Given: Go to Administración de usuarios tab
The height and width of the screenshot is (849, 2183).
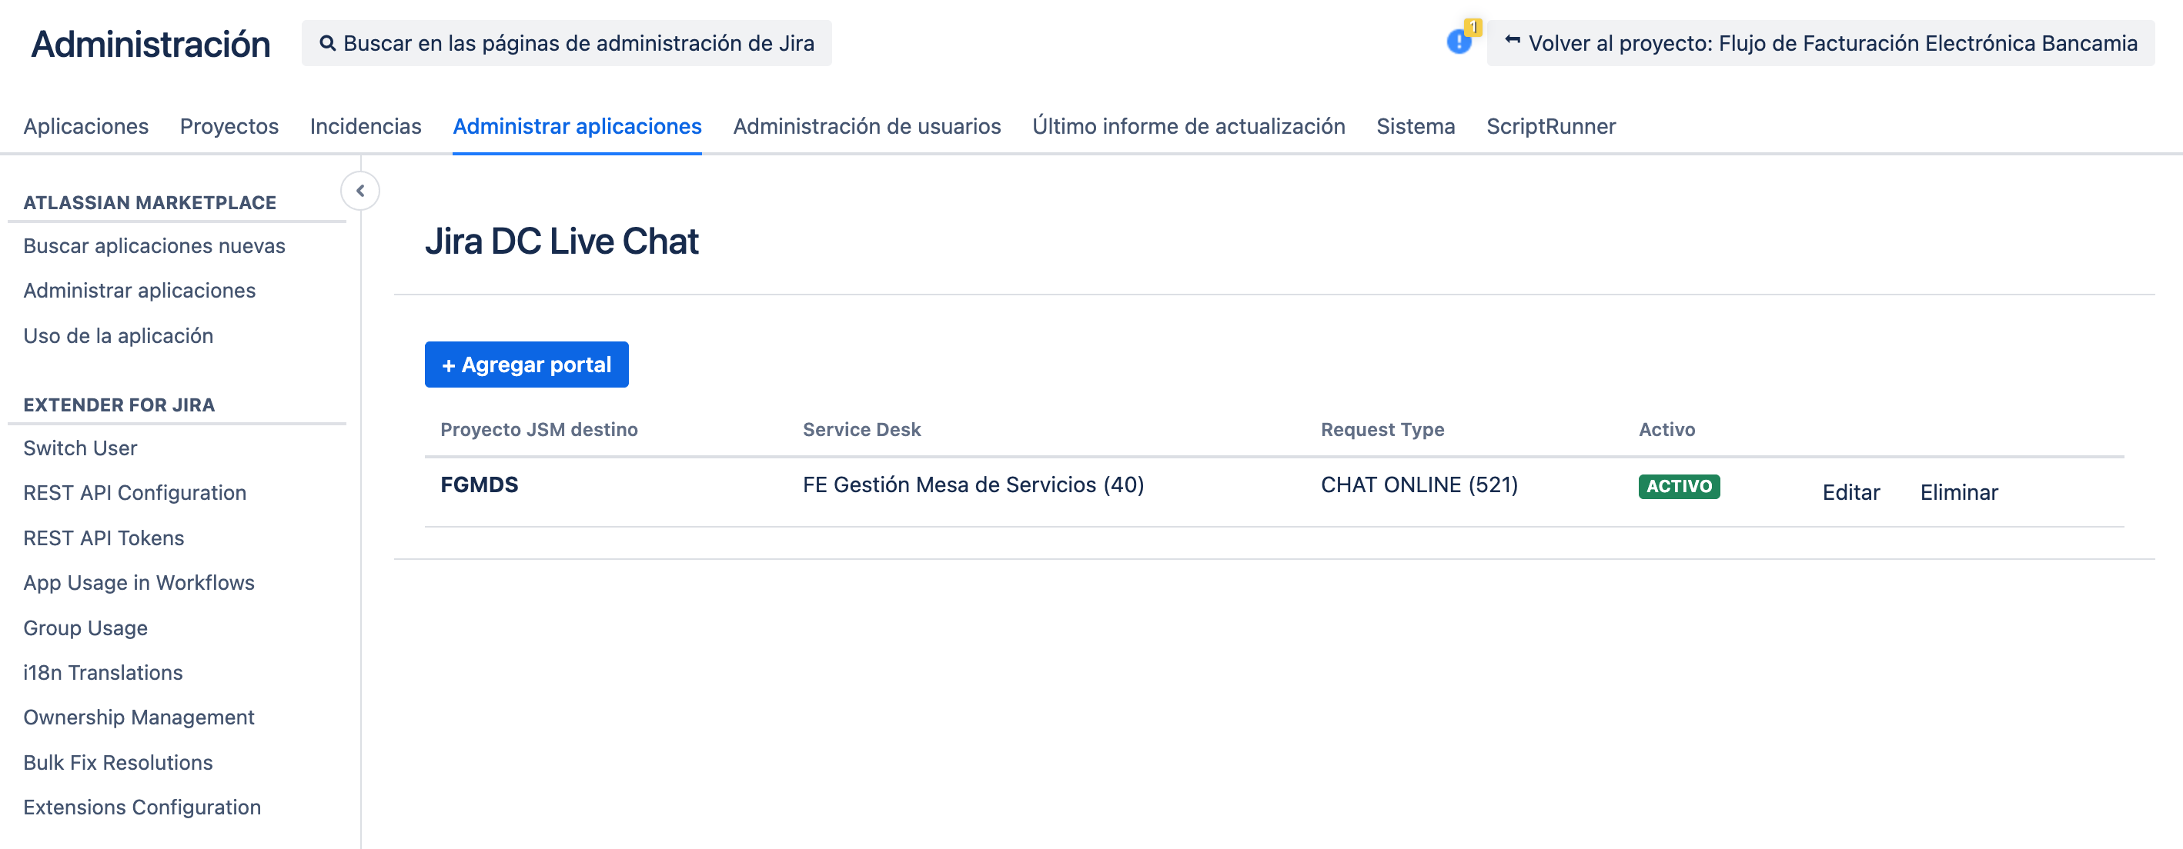Looking at the screenshot, I should 867,126.
